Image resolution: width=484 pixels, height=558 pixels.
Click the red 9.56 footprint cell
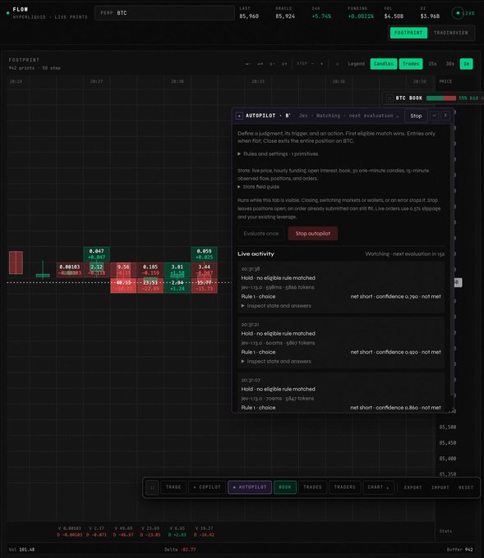(x=123, y=270)
